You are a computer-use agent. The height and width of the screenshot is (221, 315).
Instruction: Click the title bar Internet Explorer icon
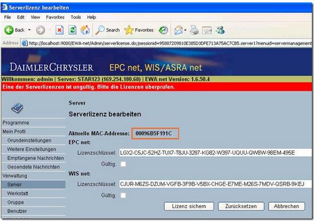(x=5, y=7)
